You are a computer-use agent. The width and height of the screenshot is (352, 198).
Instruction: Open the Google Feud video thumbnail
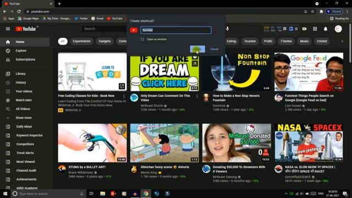309,72
